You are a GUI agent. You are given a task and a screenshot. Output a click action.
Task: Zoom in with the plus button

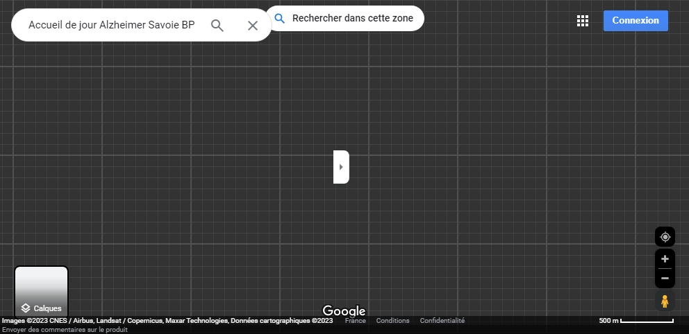coord(665,258)
